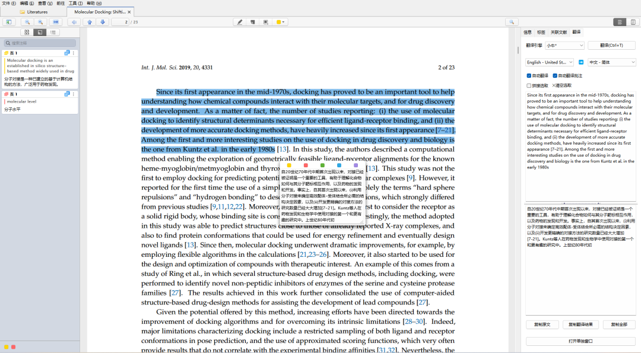Select the sticky note annotation tool
Screen dimensions: 641x353
(253, 22)
